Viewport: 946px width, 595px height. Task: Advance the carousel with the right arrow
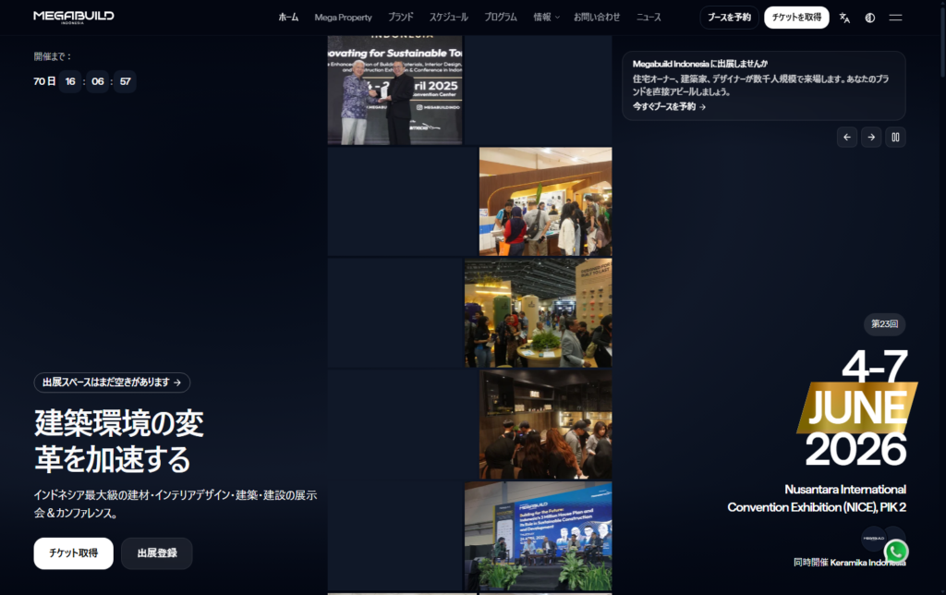[871, 137]
